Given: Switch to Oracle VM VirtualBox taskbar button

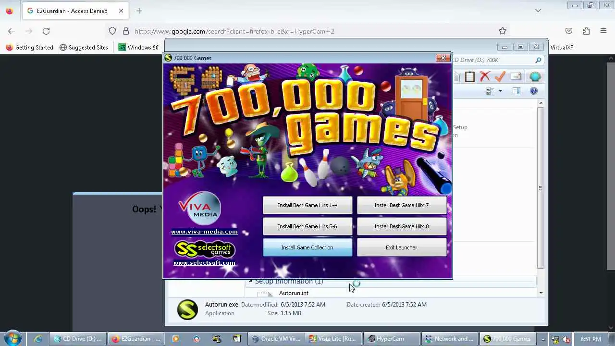Looking at the screenshot, I should 276,339.
